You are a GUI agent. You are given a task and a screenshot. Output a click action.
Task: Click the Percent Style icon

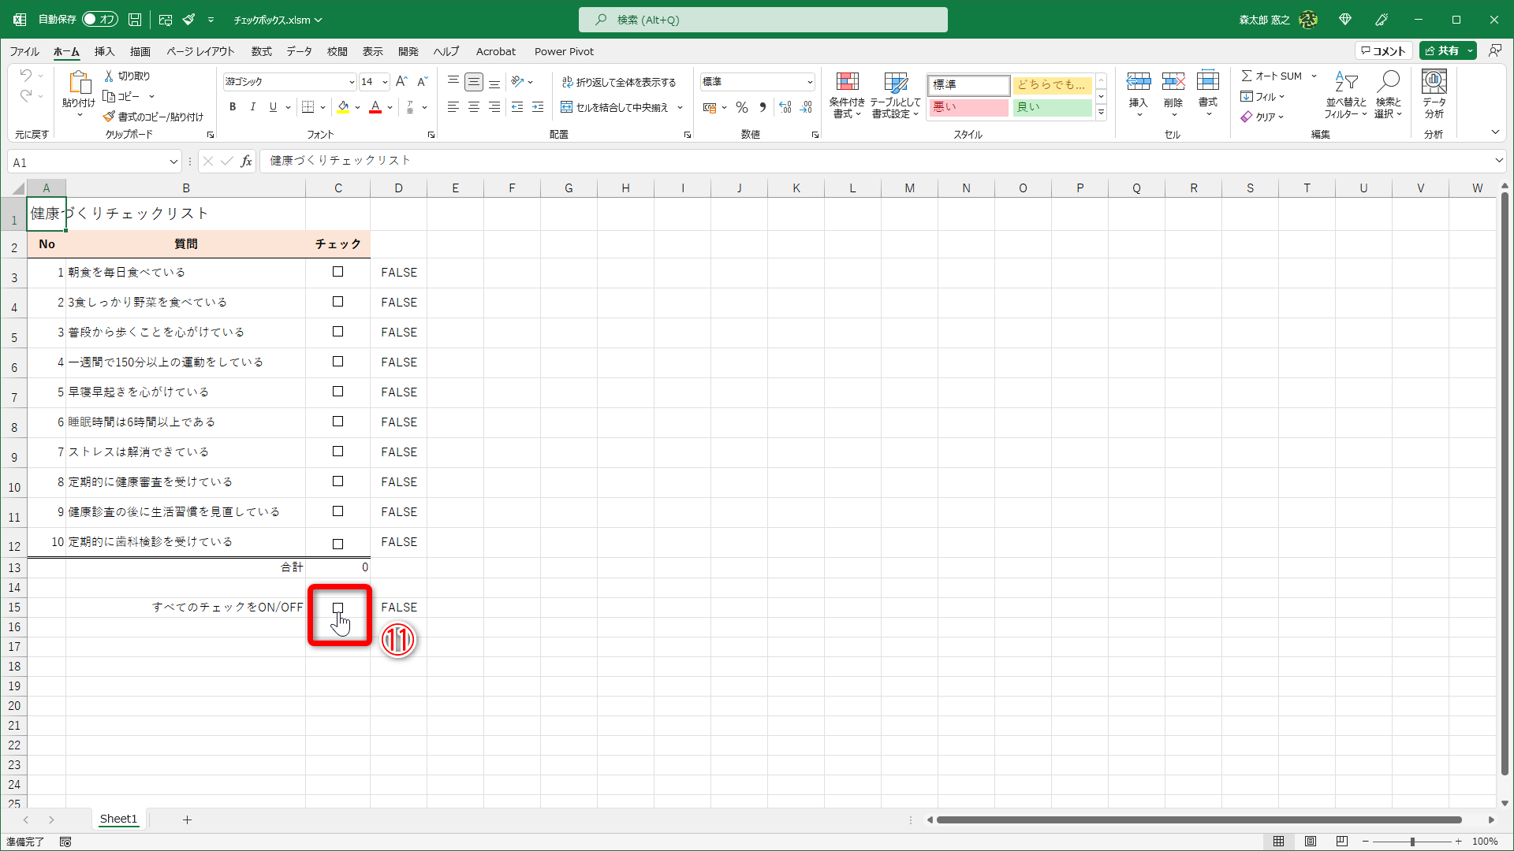(741, 107)
